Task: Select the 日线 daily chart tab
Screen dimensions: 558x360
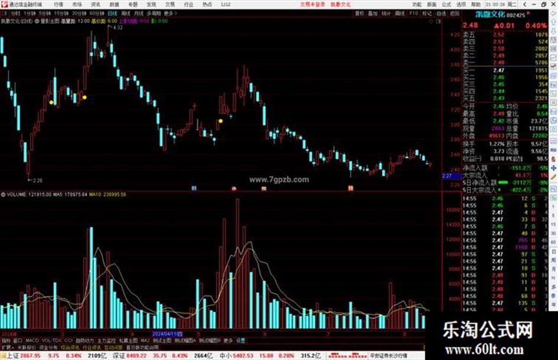Action: click(112, 13)
